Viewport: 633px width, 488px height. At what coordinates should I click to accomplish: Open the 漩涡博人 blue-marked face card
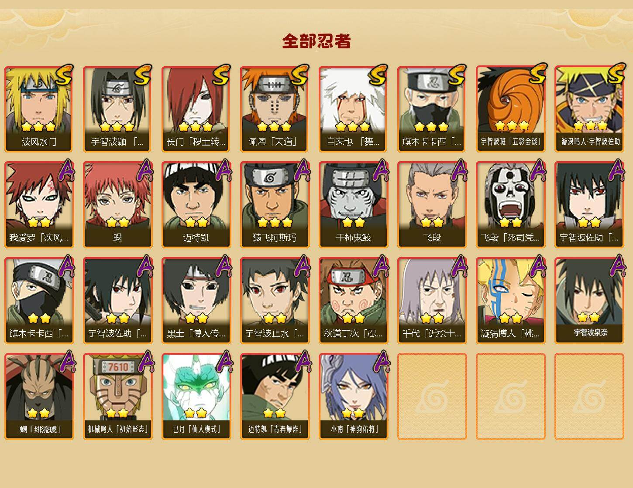click(x=510, y=301)
